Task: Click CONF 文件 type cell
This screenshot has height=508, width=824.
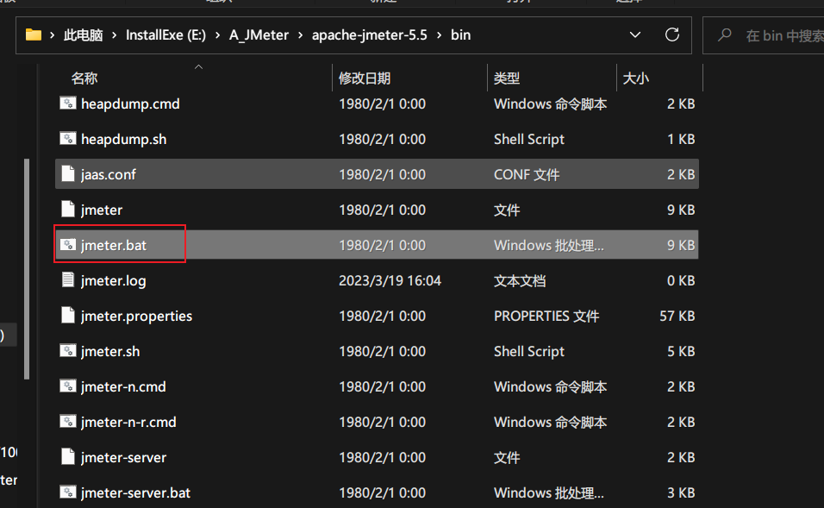Action: coord(527,174)
